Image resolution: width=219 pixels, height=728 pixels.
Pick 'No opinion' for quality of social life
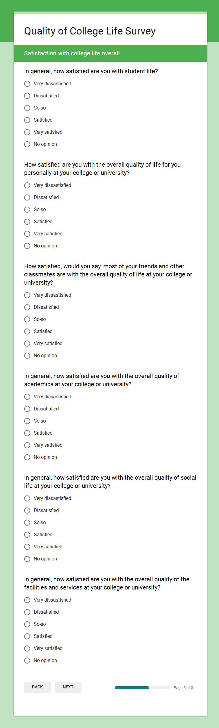coord(27,559)
